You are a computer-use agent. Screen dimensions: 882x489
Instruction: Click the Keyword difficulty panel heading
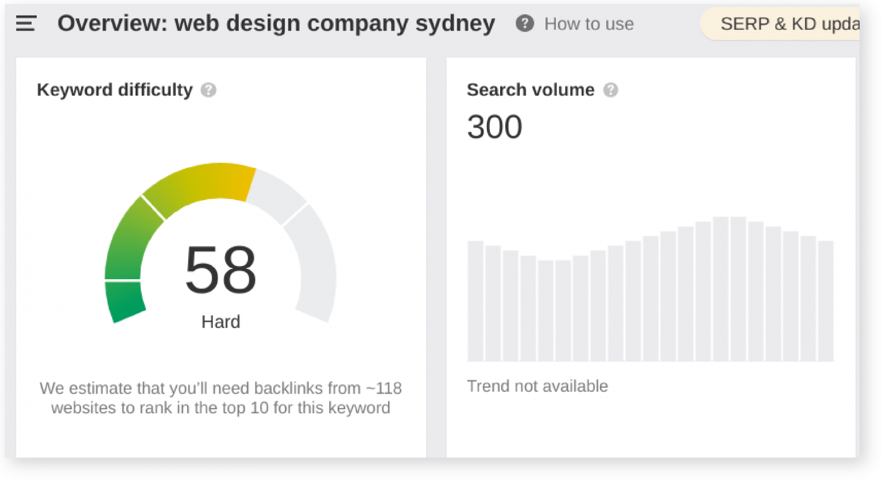pos(115,90)
